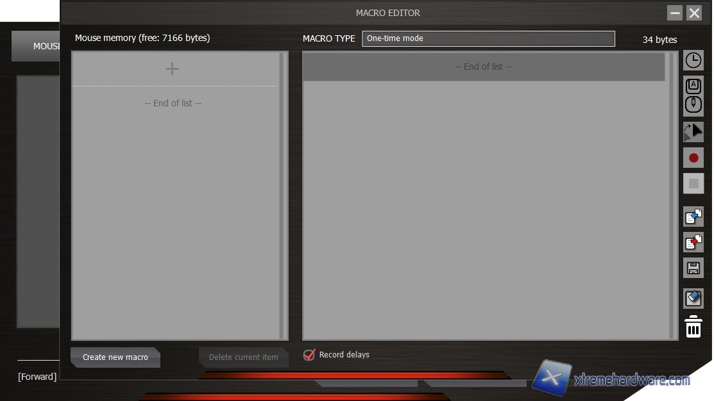Click the import macro icon with blue arrow
This screenshot has height=401, width=714.
(693, 217)
